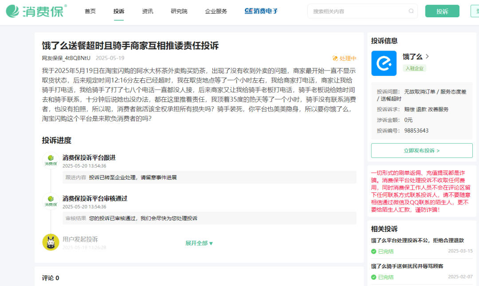Click the chevron arrow next to 饿了么
479x286 pixels.
pos(428,56)
